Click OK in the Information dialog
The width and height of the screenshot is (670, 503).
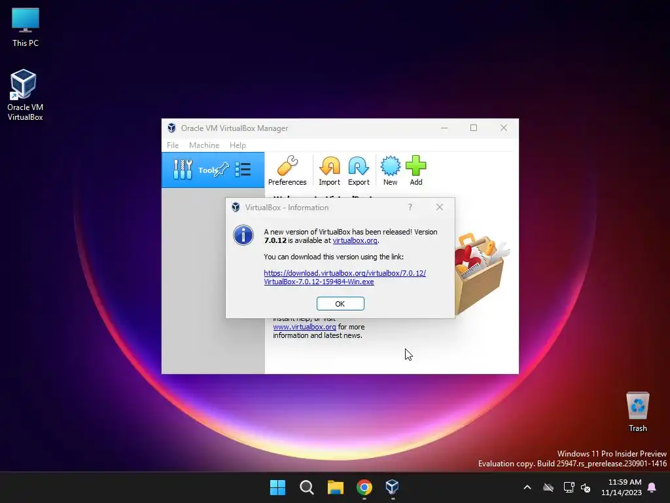tap(340, 304)
